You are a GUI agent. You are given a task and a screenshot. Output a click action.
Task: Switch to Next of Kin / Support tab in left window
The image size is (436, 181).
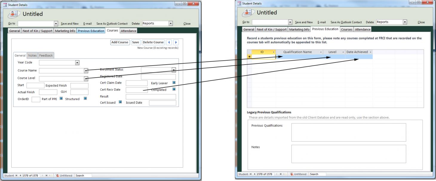tap(37, 31)
